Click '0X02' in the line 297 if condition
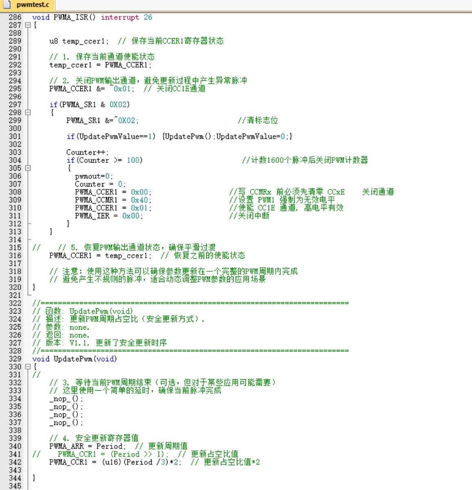Viewport: 472px width, 490px height. tap(118, 105)
